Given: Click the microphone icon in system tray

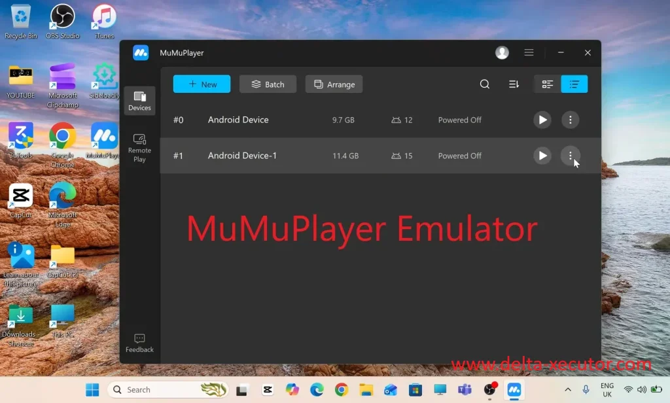Looking at the screenshot, I should click(586, 390).
